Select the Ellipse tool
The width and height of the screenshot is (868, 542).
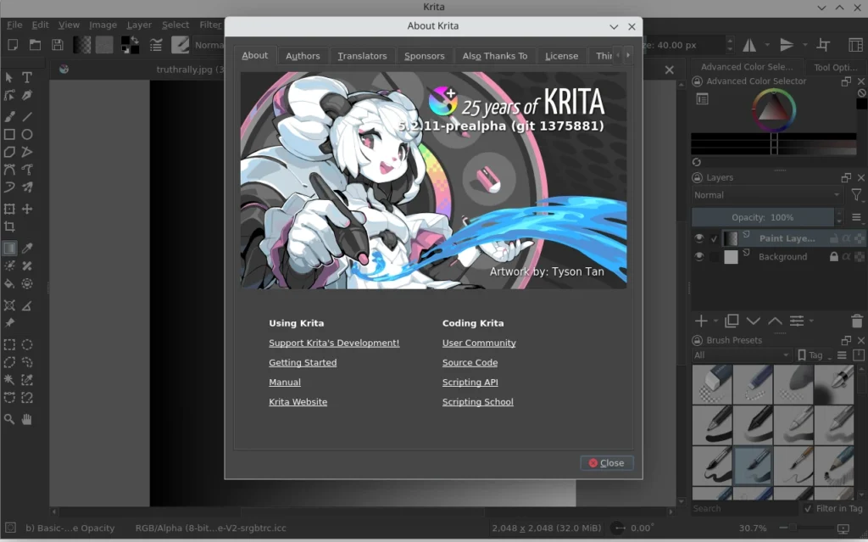pos(26,134)
